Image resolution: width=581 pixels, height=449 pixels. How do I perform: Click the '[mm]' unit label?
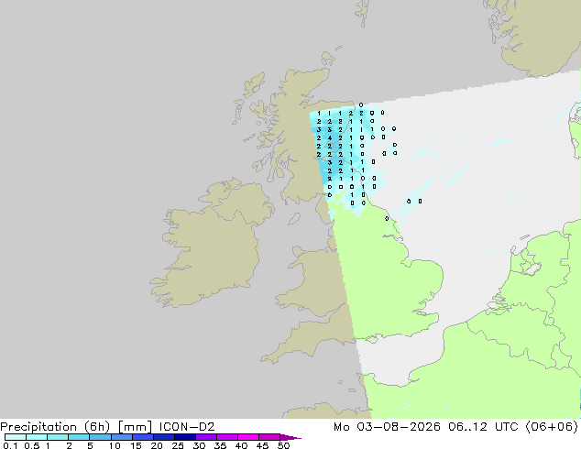135,427
